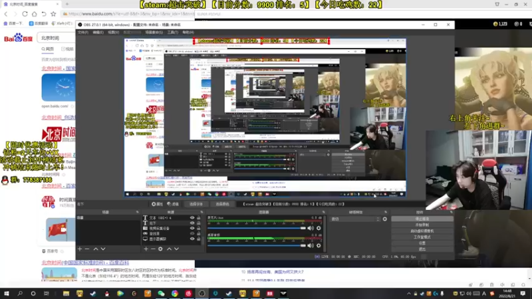
Task: Enable 工作室模式 in Controls
Action: point(422,237)
